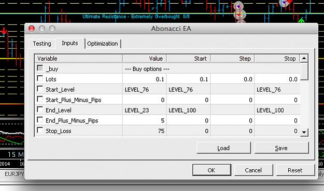The height and width of the screenshot is (191, 324).
Task: Open Start_Level Start cell LEVEL_76
Action: (x=189, y=90)
